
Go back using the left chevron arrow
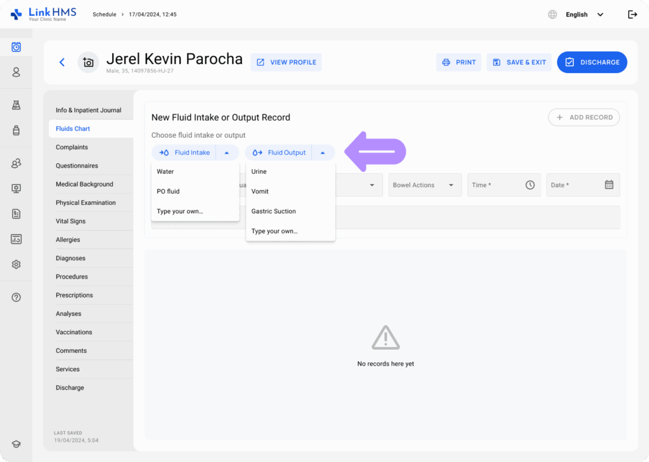(x=62, y=62)
